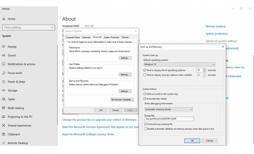The image size is (254, 154).
Task: Open Default operating system dropdown
Action: 179,64
